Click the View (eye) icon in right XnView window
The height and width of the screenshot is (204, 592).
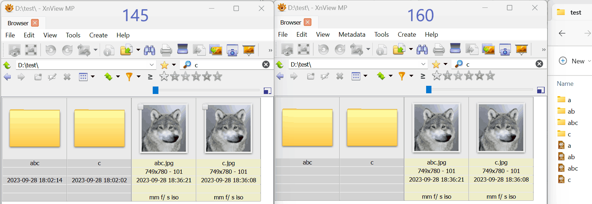(x=287, y=49)
